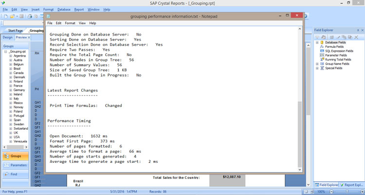The height and width of the screenshot is (195, 365).
Task: Click the zoom out minus button
Action: coord(332,192)
